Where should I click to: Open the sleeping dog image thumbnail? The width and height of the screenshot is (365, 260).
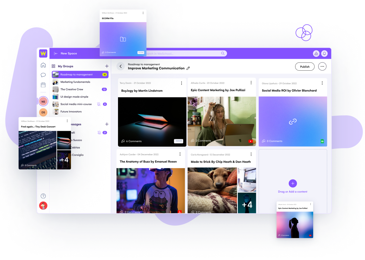click(212, 190)
